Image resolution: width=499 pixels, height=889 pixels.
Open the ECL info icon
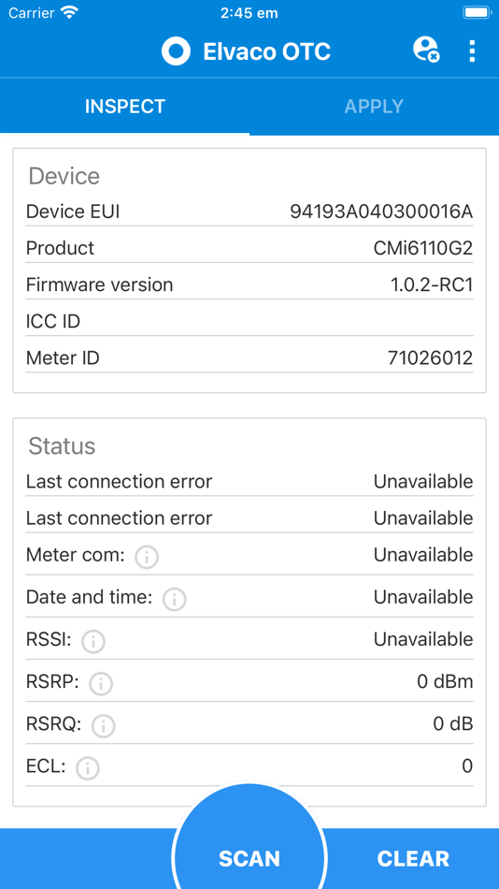(88, 769)
